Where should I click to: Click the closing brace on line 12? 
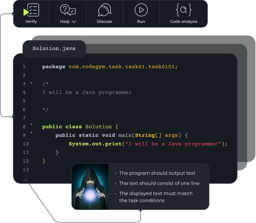click(44, 161)
